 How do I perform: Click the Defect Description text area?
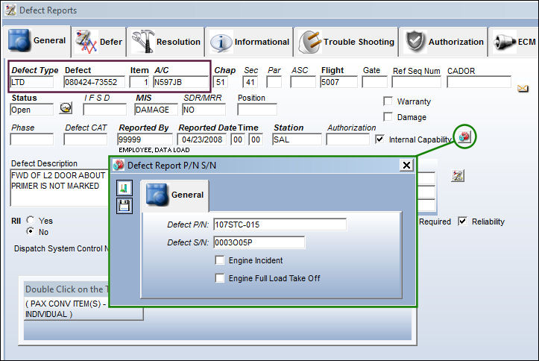(x=60, y=188)
